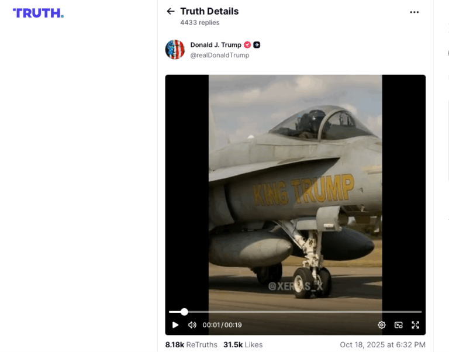The height and width of the screenshot is (352, 449).
Task: Open the TRUTH home logo
Action: 38,13
